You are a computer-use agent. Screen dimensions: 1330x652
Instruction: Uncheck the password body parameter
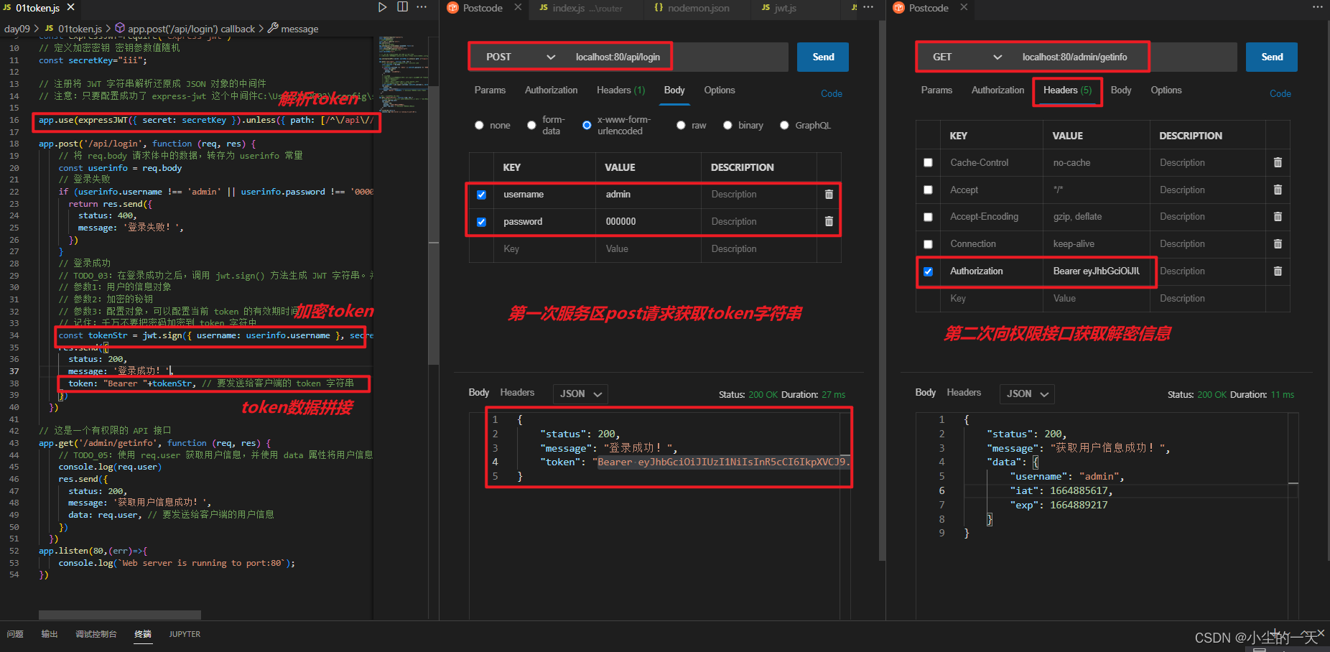coord(480,221)
